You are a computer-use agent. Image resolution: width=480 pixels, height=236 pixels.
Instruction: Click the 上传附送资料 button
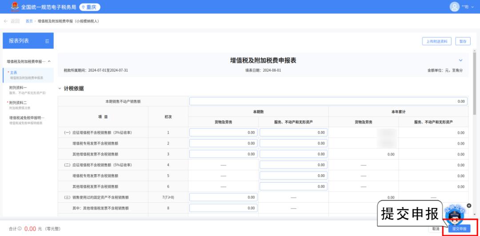[436, 41]
